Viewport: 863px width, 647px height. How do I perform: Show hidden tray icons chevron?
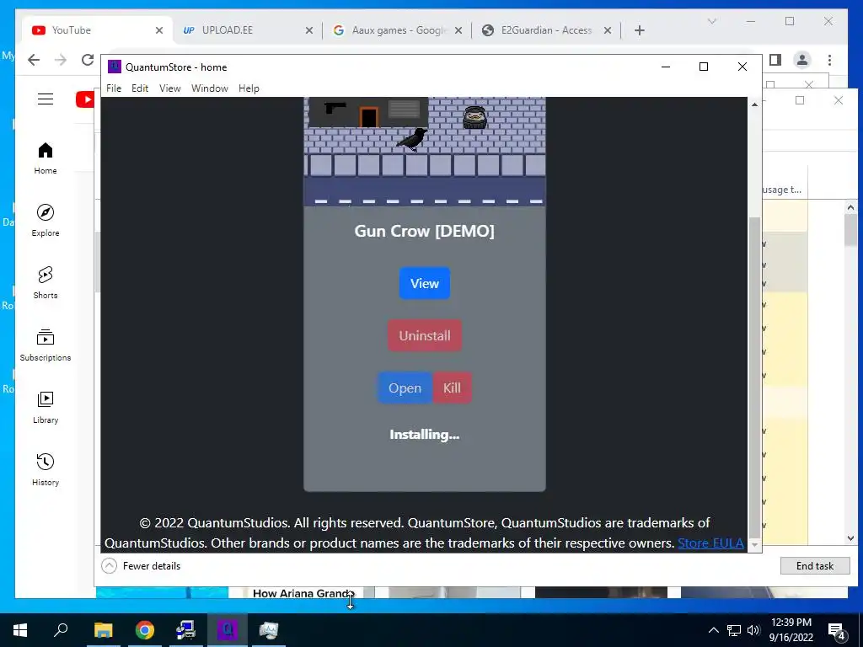pyautogui.click(x=713, y=630)
